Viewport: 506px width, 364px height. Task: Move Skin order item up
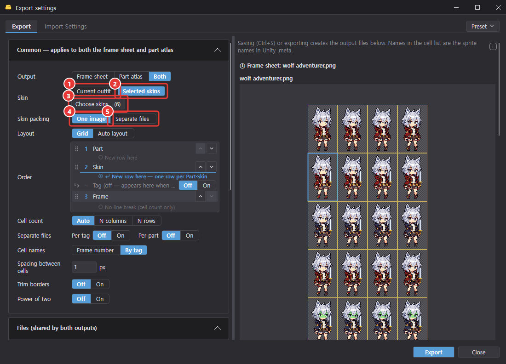[201, 167]
